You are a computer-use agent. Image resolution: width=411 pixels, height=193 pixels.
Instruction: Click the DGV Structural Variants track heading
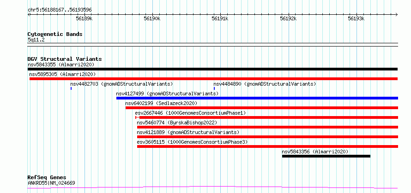pos(65,59)
